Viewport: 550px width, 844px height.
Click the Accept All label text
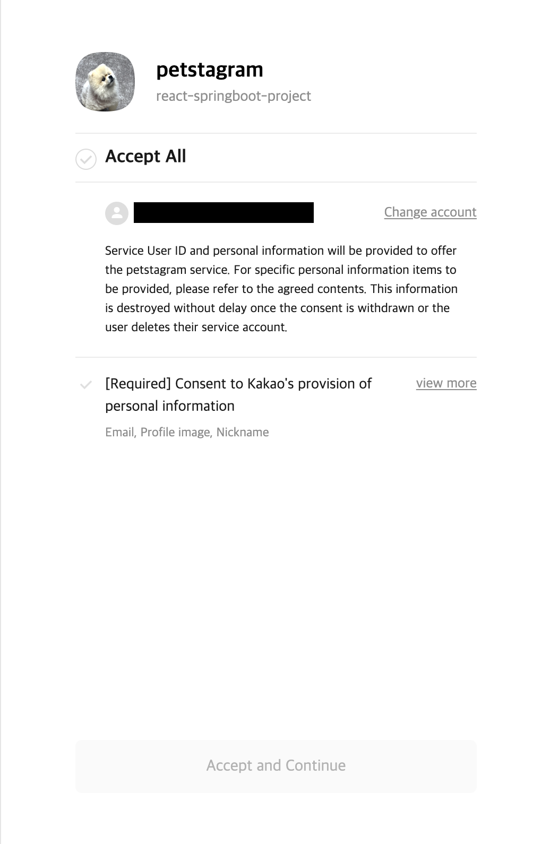[145, 156]
